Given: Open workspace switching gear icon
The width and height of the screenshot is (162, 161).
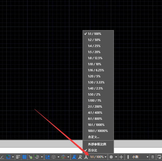Looking at the screenshot, I should coord(111,157).
